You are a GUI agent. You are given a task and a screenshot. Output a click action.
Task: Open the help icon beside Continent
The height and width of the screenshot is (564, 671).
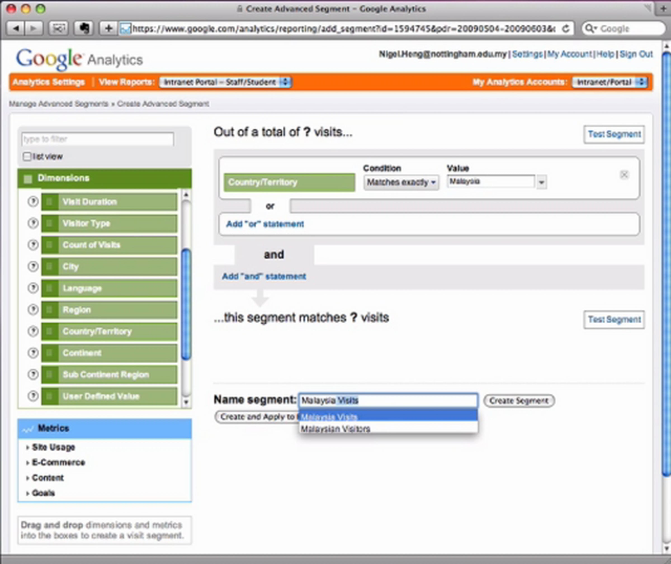coord(33,353)
